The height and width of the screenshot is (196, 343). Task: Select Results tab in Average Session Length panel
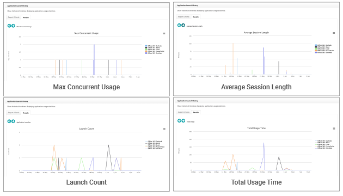(x=196, y=17)
